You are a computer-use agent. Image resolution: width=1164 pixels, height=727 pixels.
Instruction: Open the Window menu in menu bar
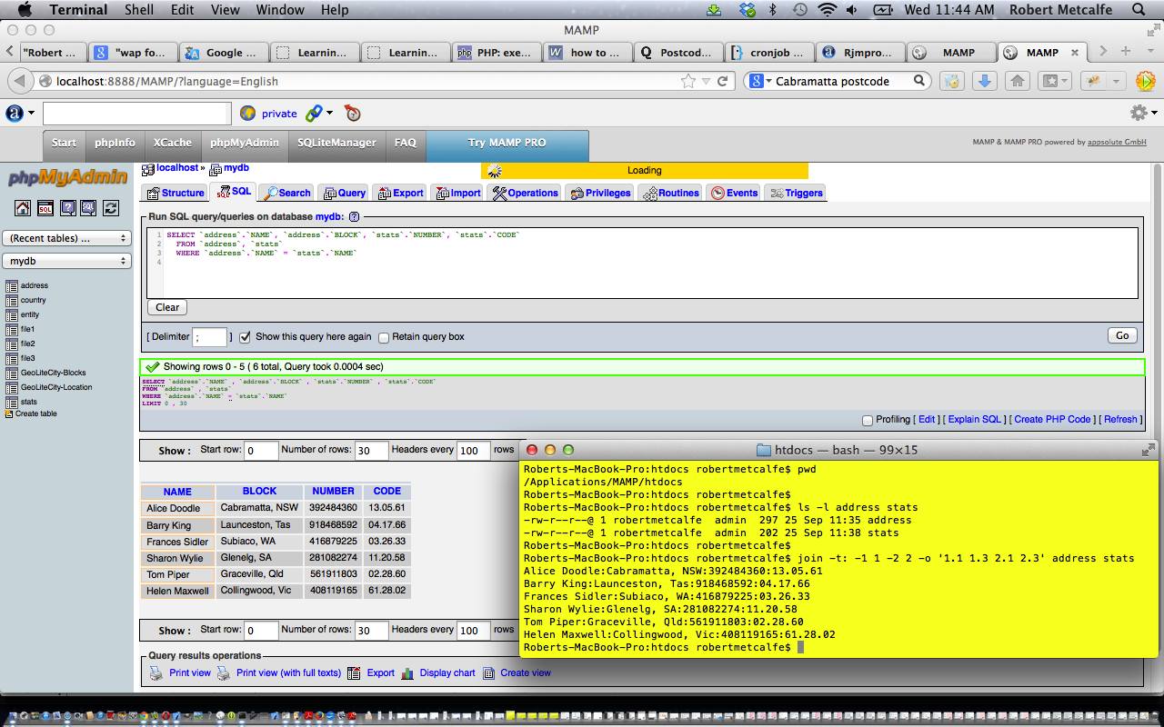pyautogui.click(x=279, y=10)
